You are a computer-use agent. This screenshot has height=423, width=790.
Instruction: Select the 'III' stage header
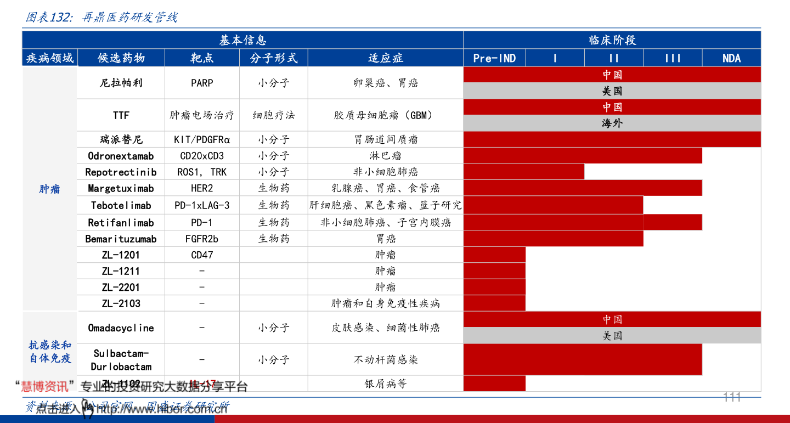coord(673,58)
